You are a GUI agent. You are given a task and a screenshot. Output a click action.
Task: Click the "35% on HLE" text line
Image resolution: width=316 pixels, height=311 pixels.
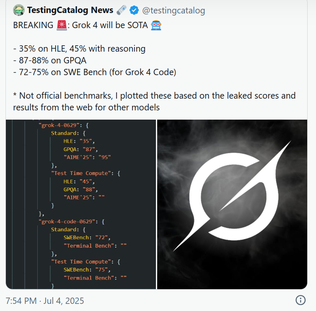tap(79, 49)
